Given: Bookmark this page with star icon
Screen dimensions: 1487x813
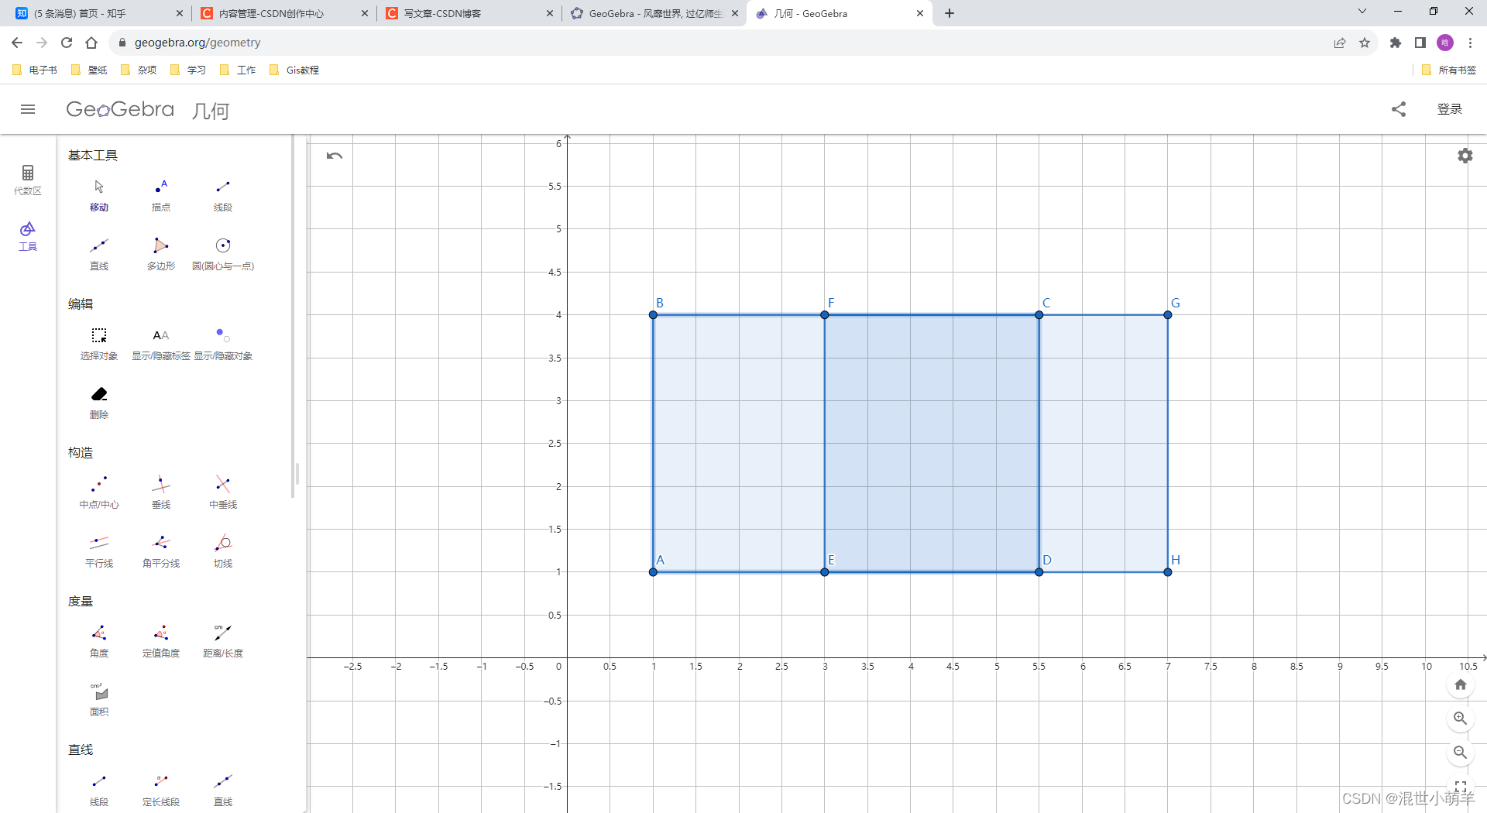Looking at the screenshot, I should (x=1365, y=43).
